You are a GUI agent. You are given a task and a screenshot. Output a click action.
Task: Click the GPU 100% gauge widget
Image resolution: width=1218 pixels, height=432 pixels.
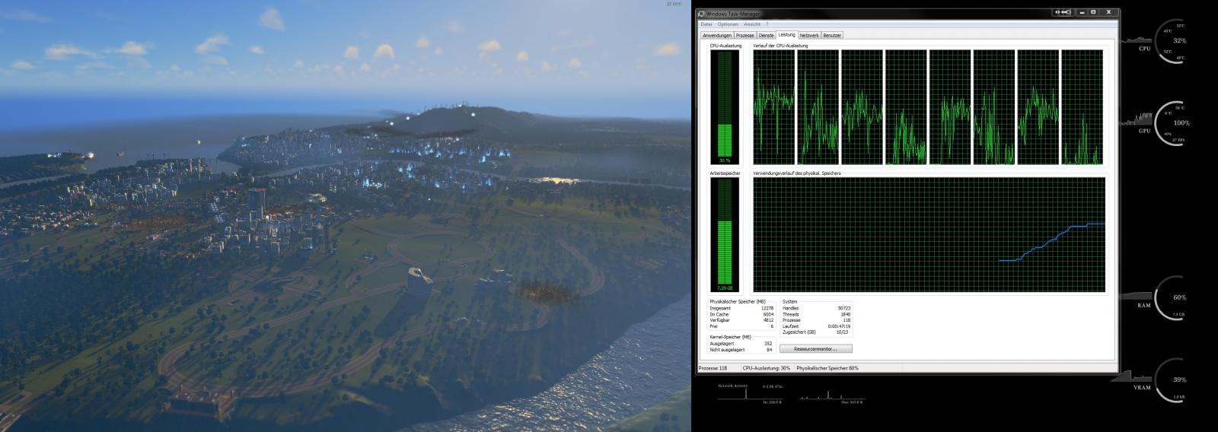point(1172,123)
